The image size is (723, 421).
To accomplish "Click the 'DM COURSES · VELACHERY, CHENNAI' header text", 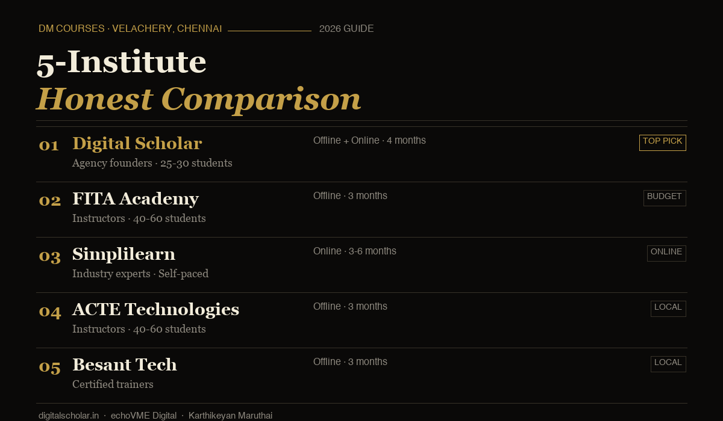I will [x=130, y=29].
